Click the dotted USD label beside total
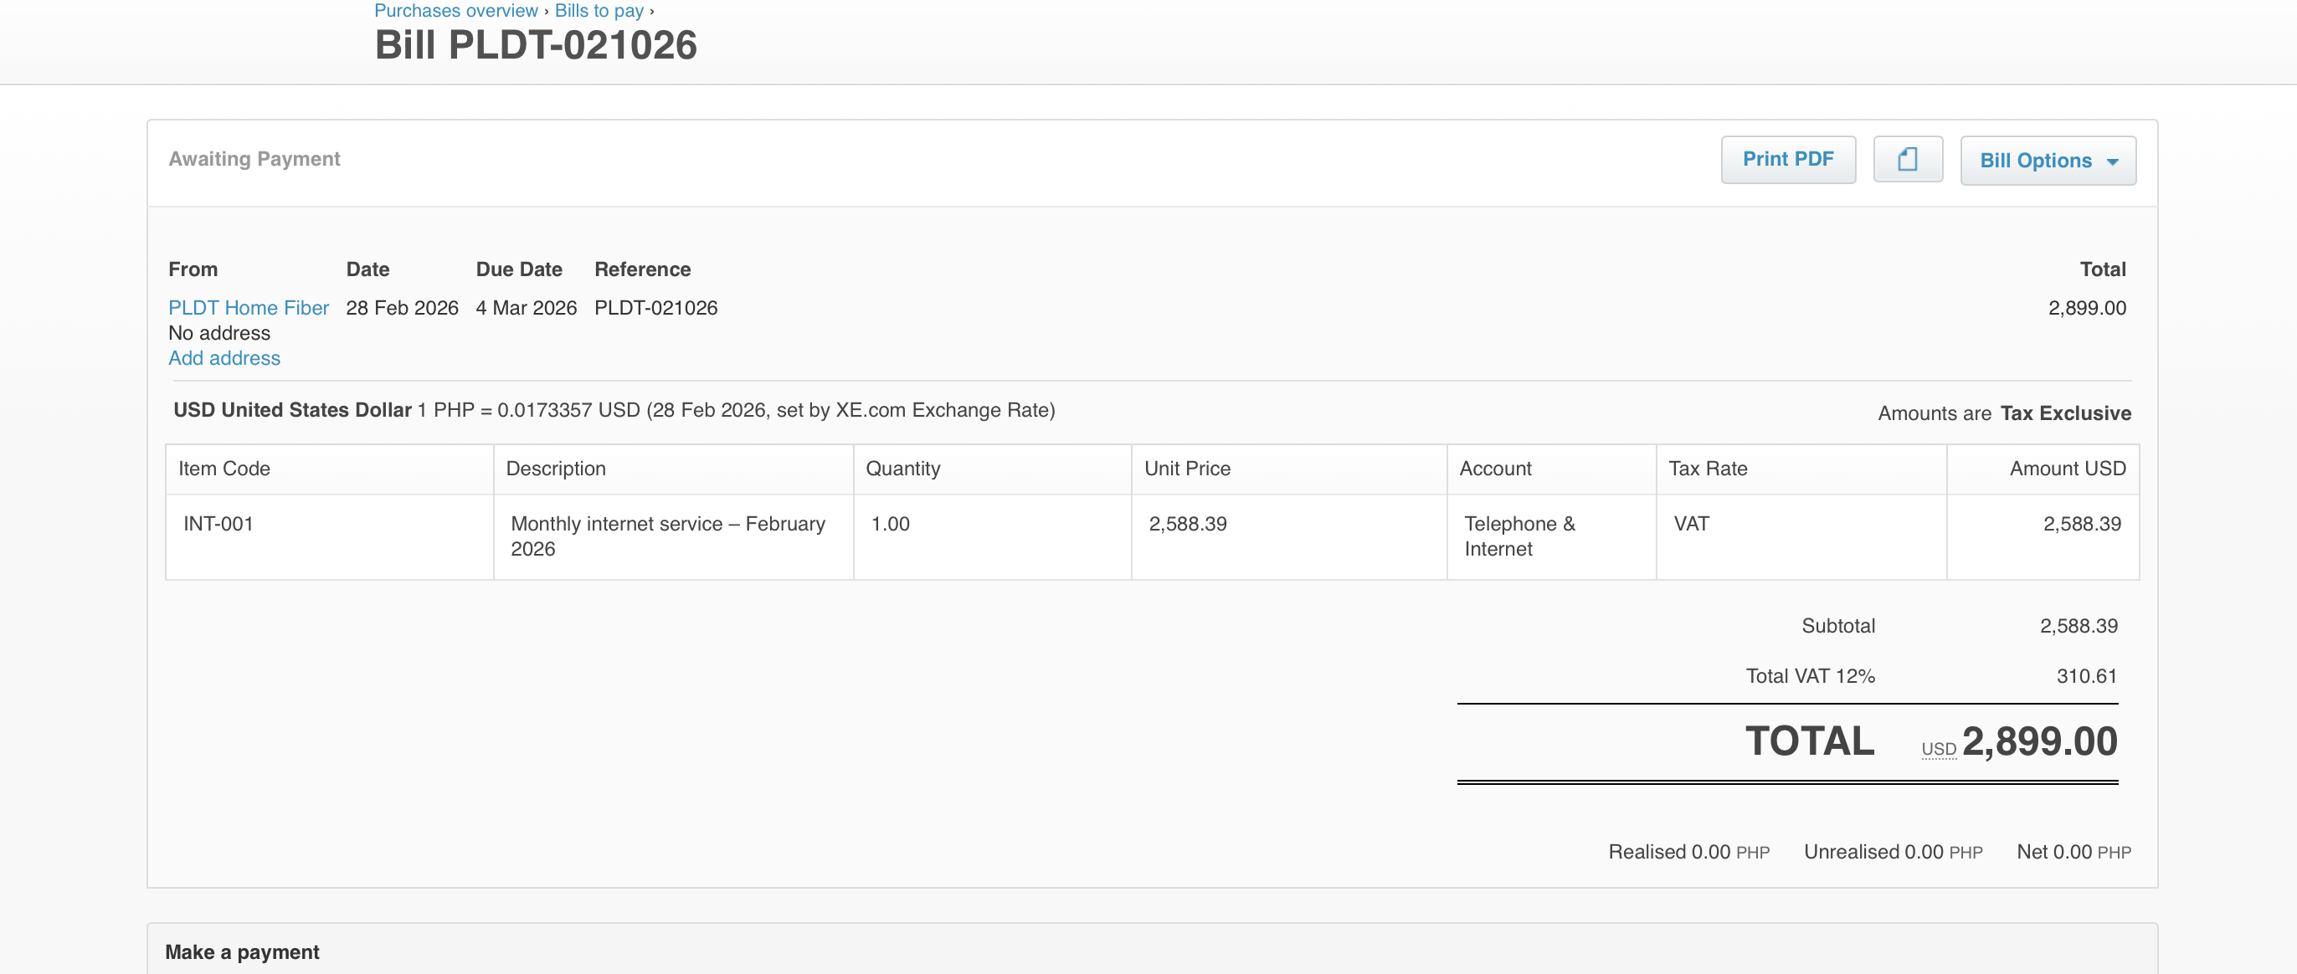Screen dimensions: 2297x974 pos(1938,749)
